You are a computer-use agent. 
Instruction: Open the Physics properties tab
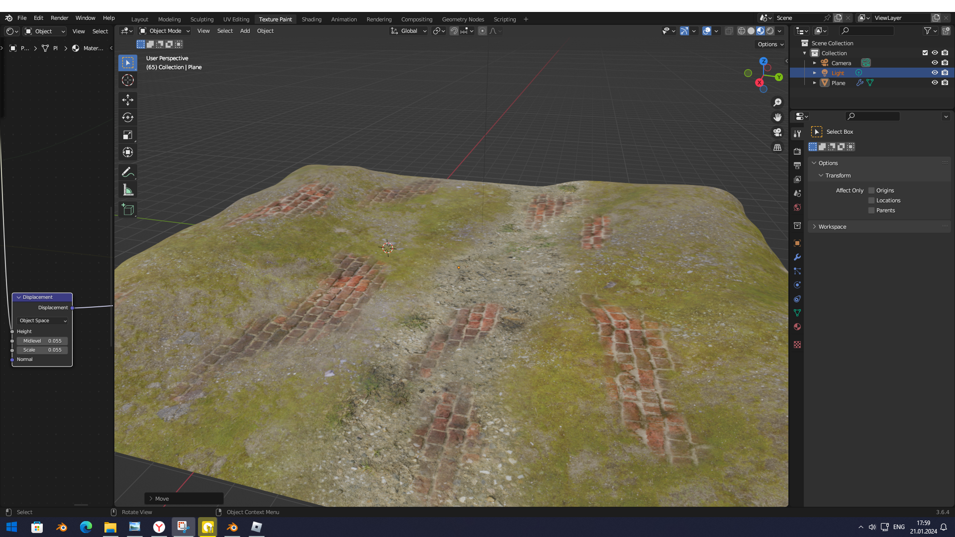797,285
